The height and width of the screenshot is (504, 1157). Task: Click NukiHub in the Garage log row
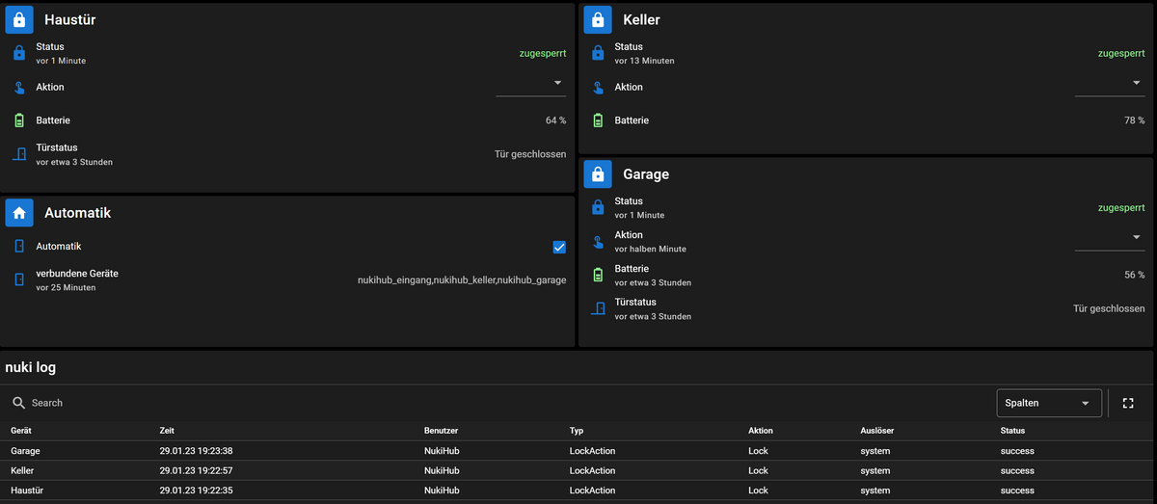tap(442, 451)
